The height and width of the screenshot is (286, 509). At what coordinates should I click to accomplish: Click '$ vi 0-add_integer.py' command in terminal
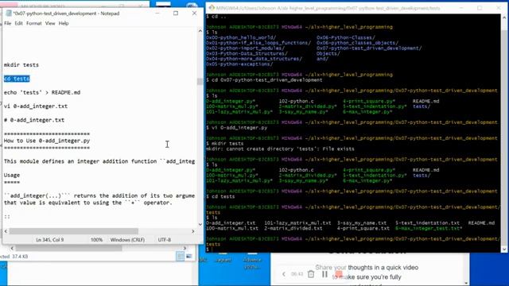pyautogui.click(x=237, y=128)
